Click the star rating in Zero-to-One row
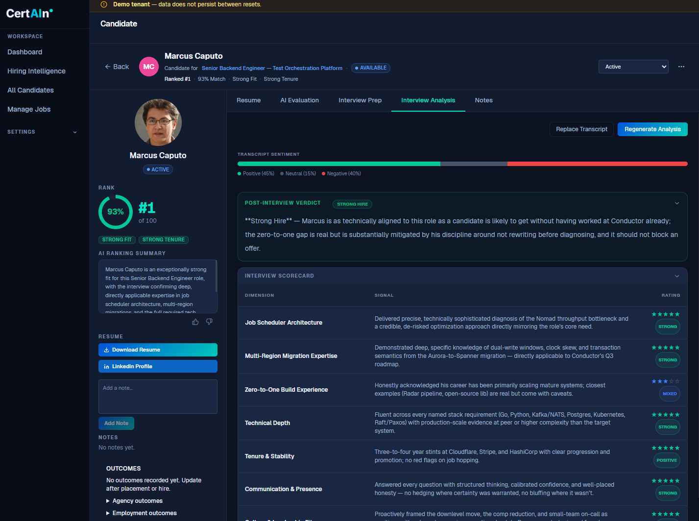Screen dimensions: 699x521 (666, 381)
